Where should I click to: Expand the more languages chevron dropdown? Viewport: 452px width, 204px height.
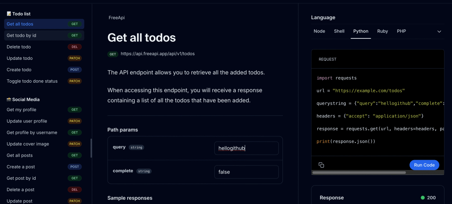click(439, 31)
